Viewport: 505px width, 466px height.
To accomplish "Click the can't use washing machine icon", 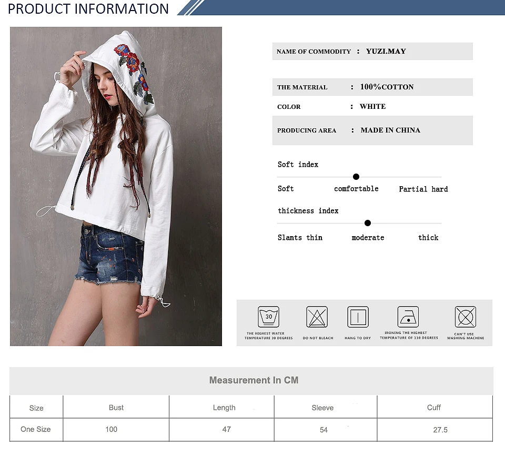I will click(x=466, y=317).
